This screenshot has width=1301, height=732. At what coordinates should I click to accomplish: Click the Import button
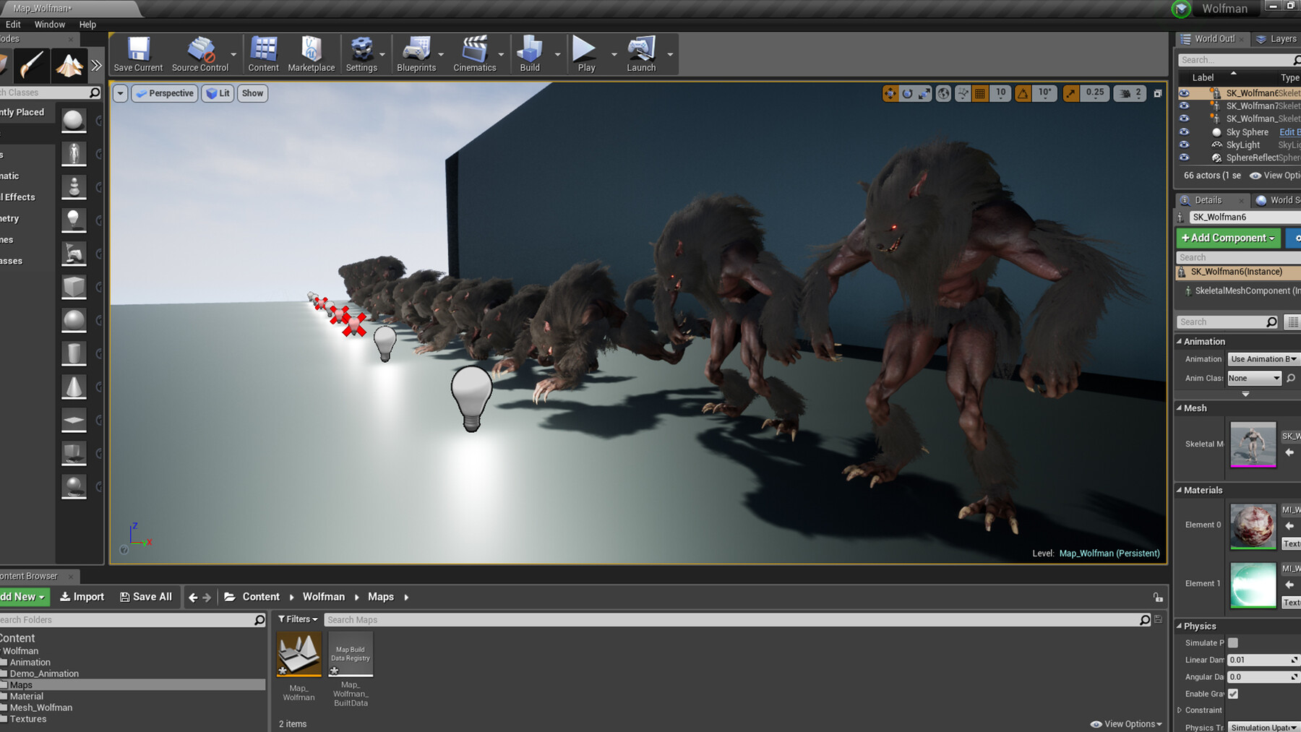[x=82, y=597]
